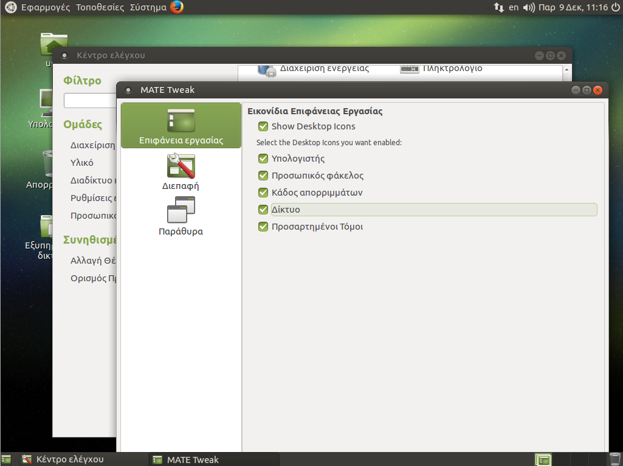The height and width of the screenshot is (466, 623).
Task: Click the show desktop button in the bottom panel
Action: (x=6, y=459)
